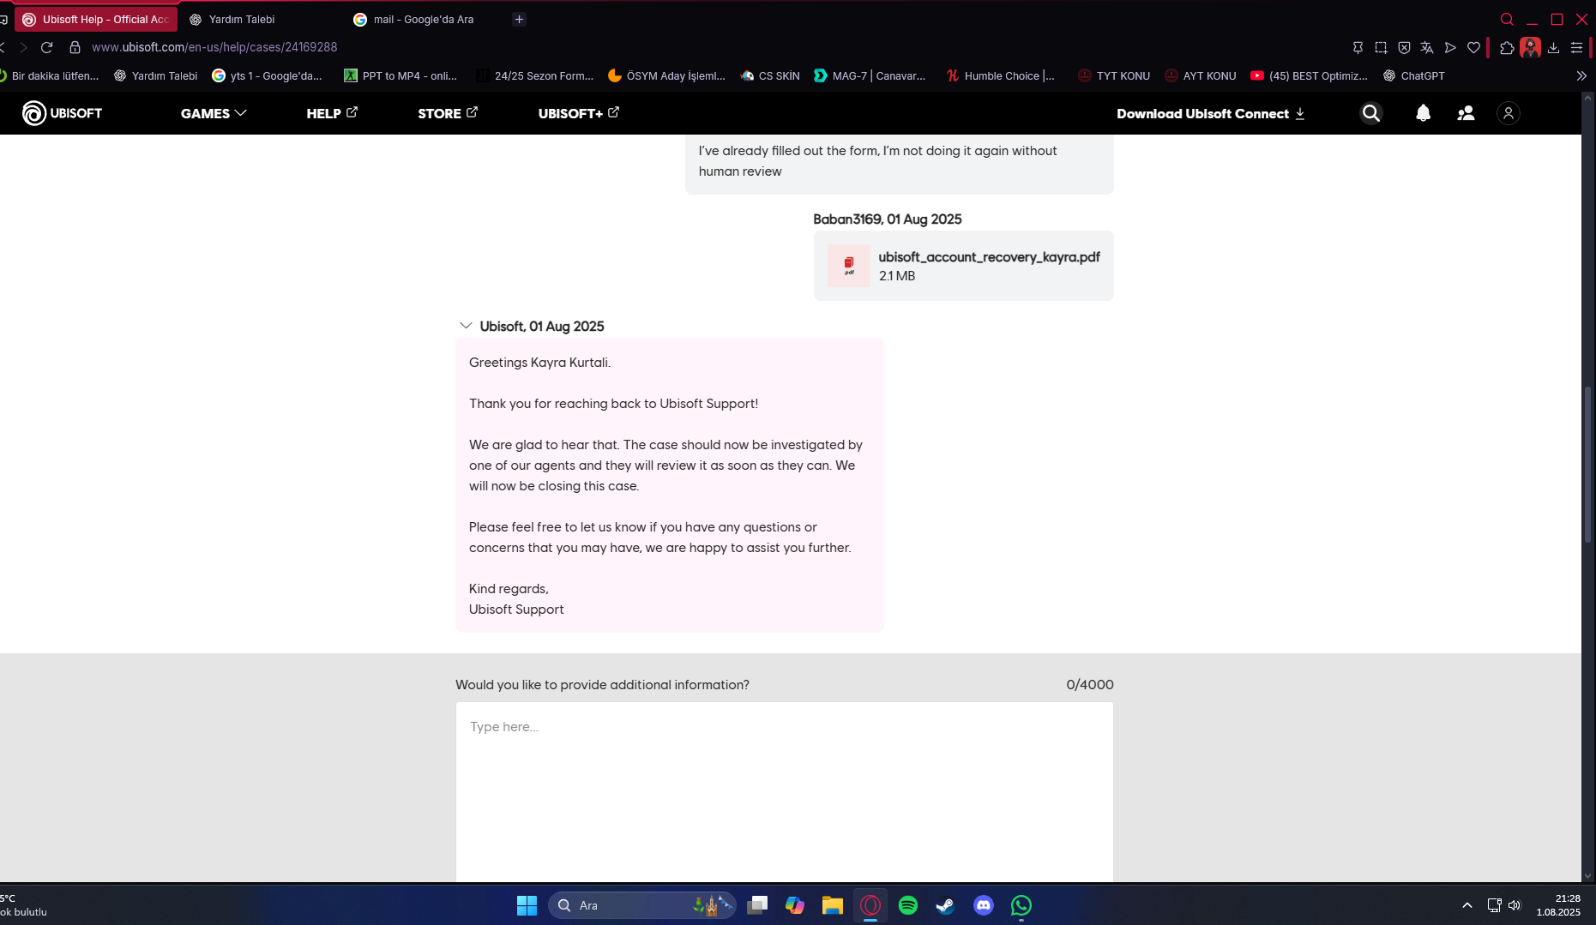Reload the page with the refresh icon

(47, 47)
